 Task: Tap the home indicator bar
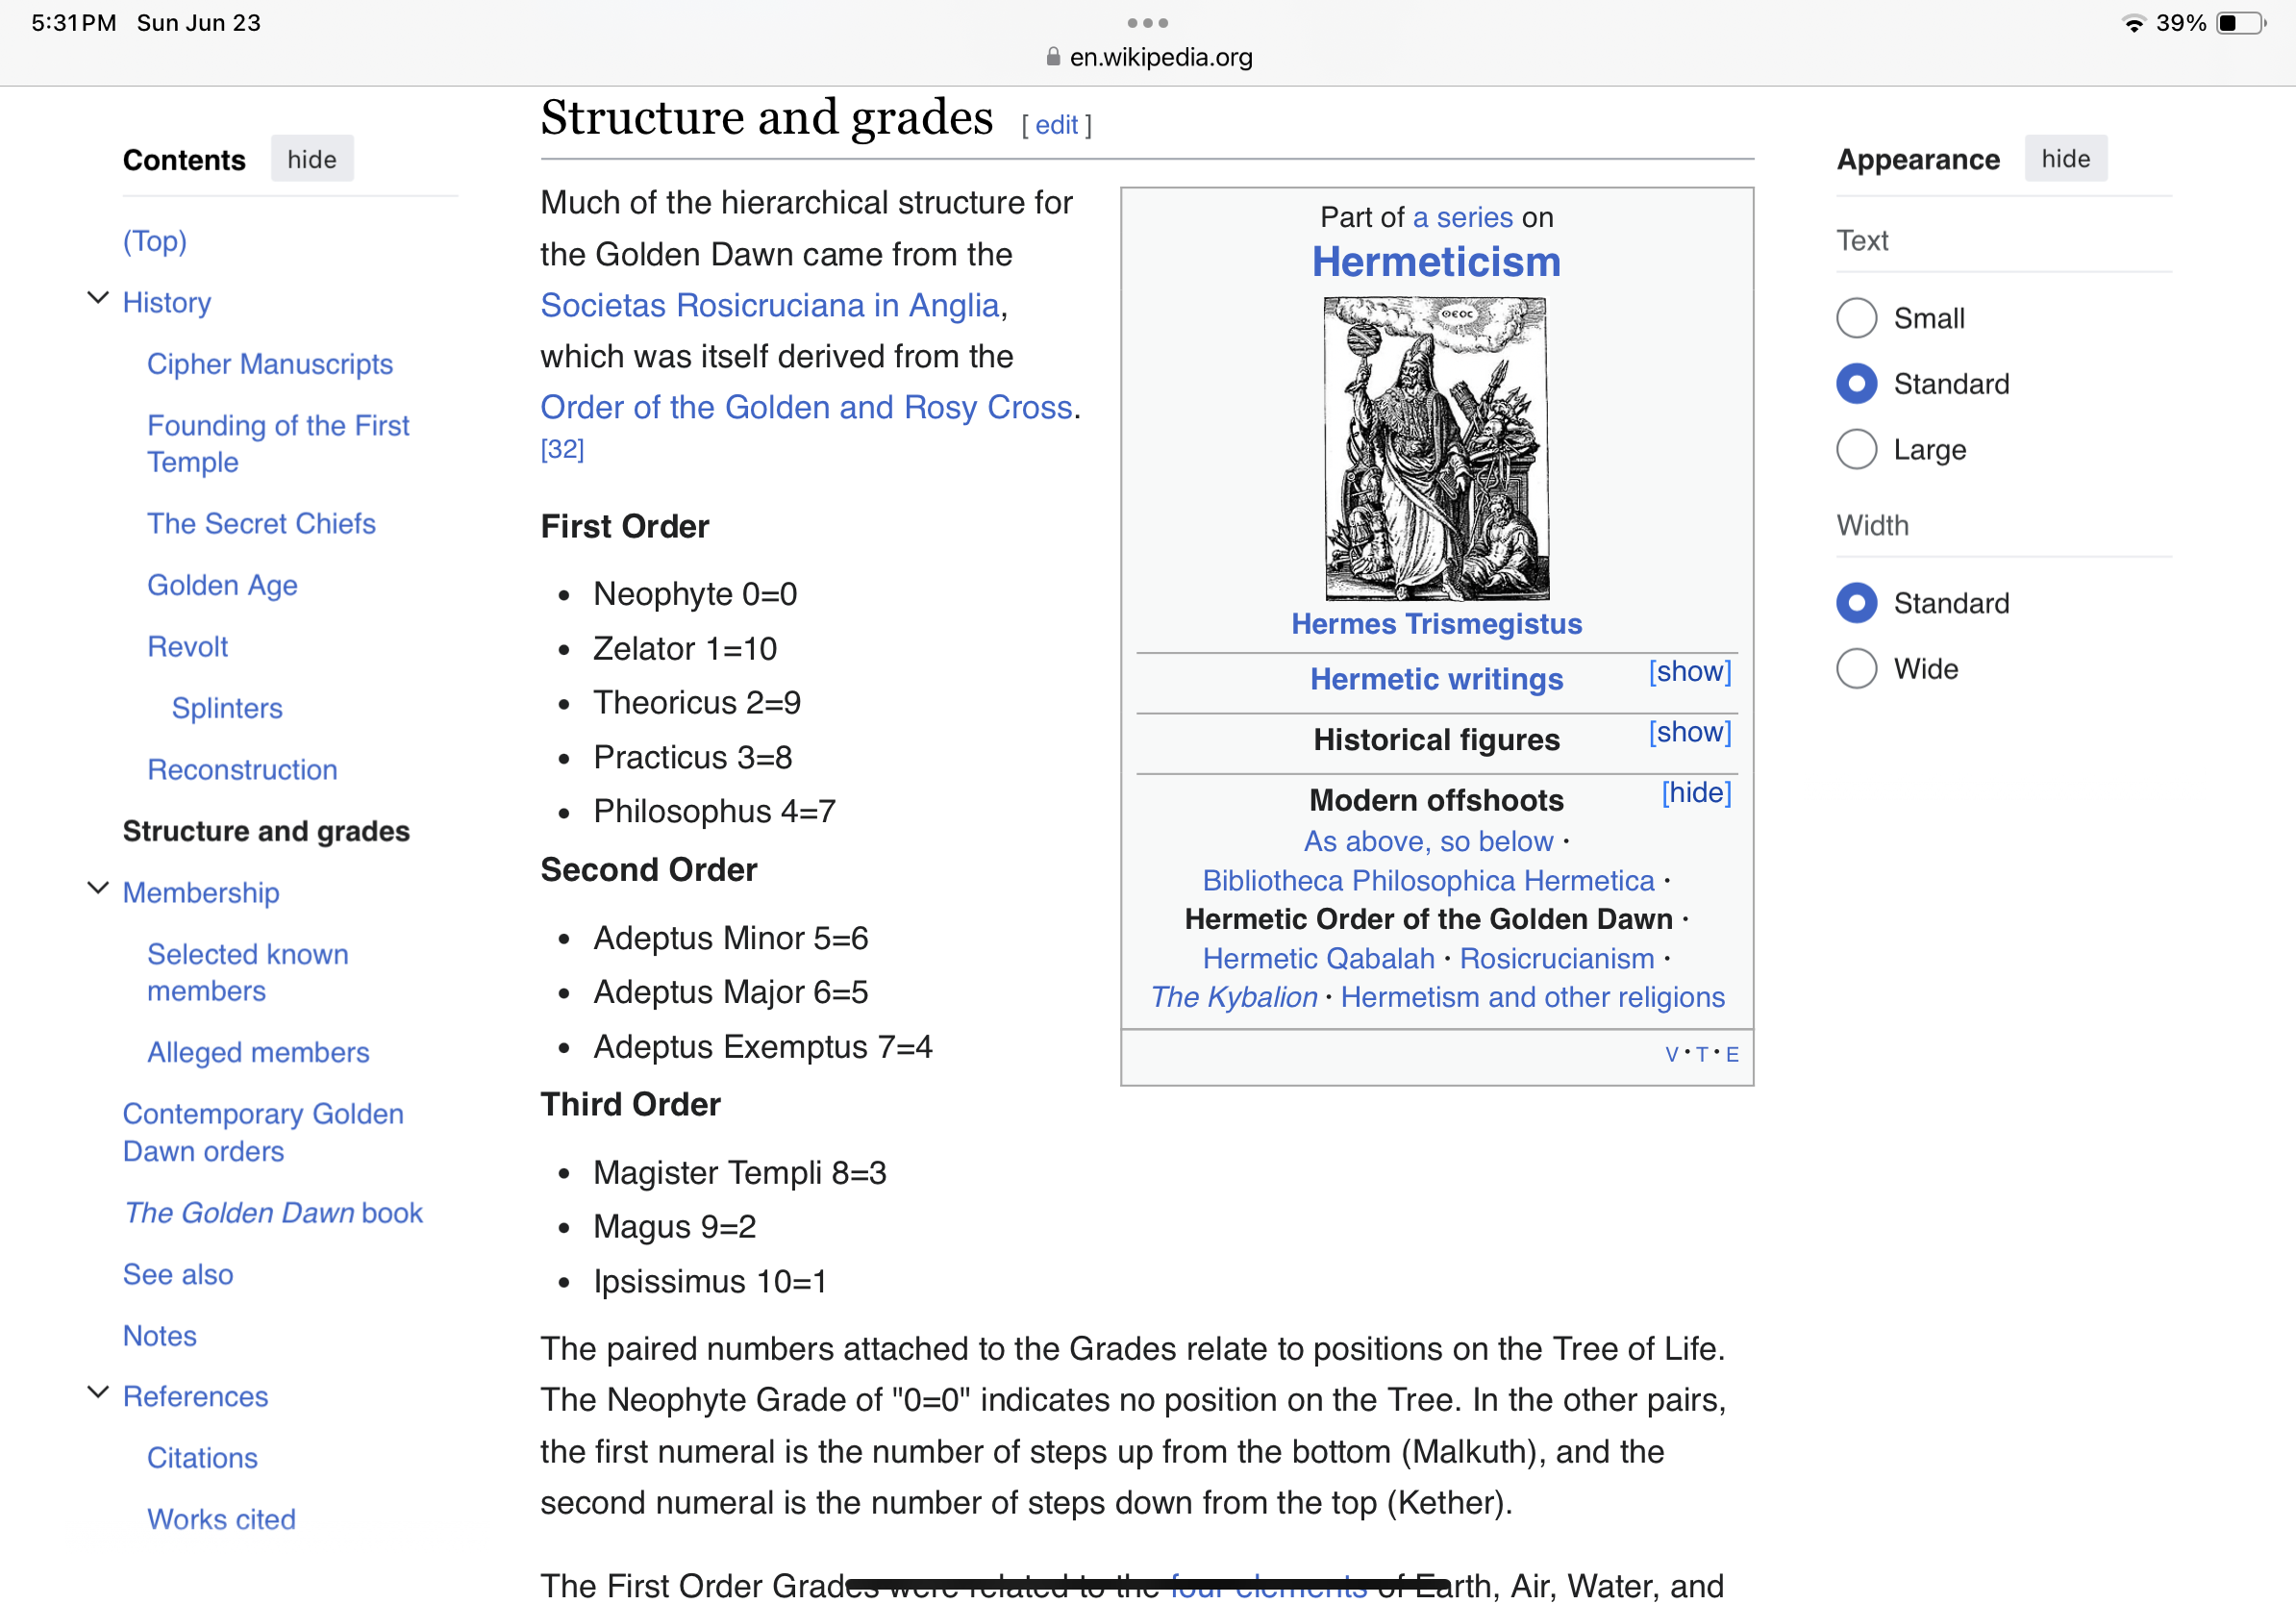tap(1147, 1583)
